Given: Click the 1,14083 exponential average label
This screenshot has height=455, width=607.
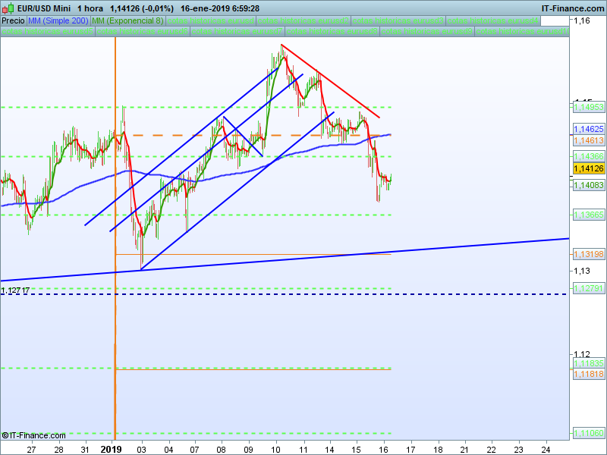Looking at the screenshot, I should click(589, 185).
